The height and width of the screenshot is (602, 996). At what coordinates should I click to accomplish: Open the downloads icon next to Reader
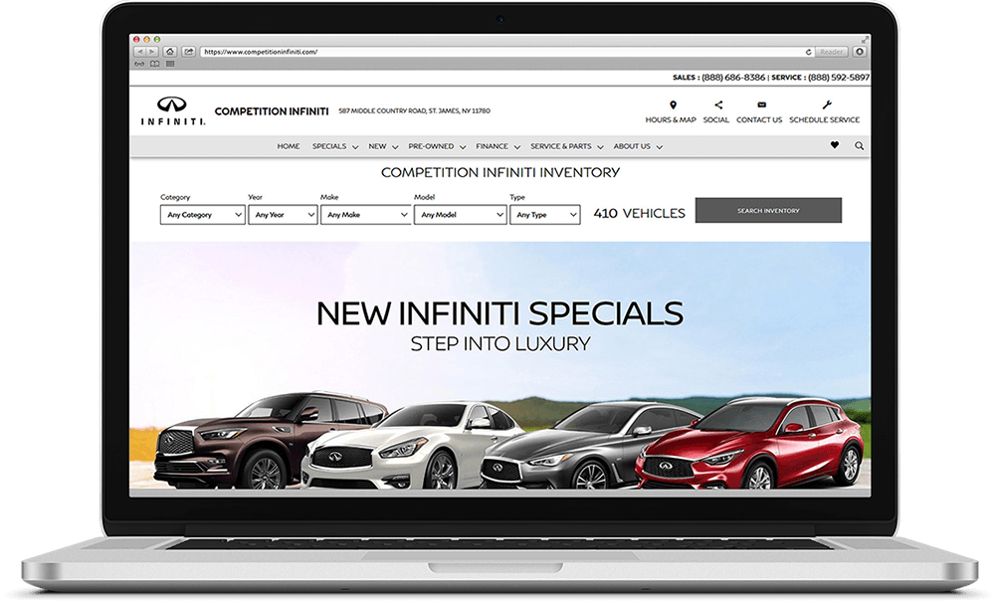pos(860,52)
